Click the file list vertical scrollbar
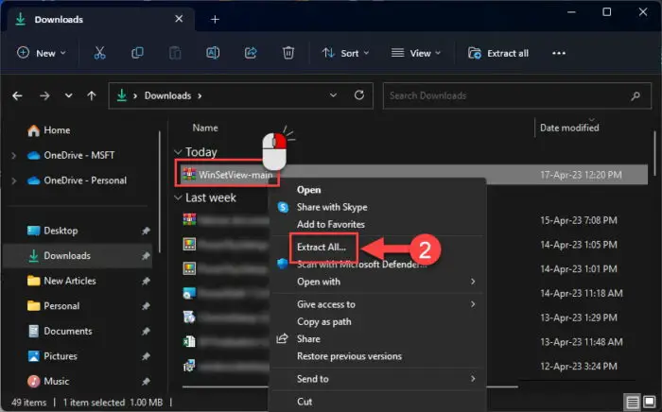This screenshot has width=662, height=412. pyautogui.click(x=654, y=153)
